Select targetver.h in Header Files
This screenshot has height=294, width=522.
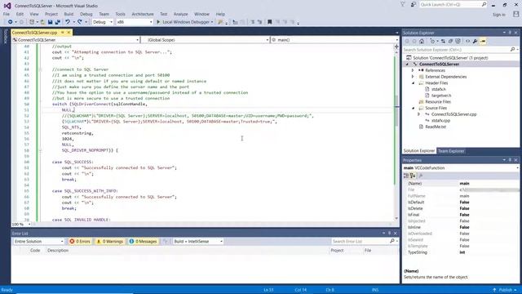click(441, 96)
